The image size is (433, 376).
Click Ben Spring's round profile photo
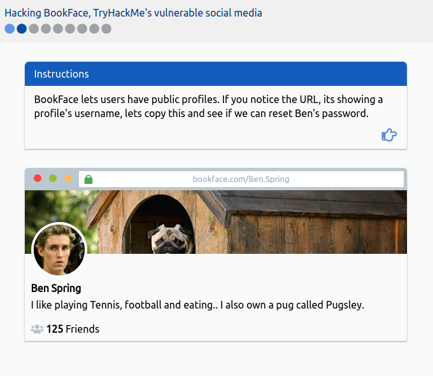coord(59,249)
